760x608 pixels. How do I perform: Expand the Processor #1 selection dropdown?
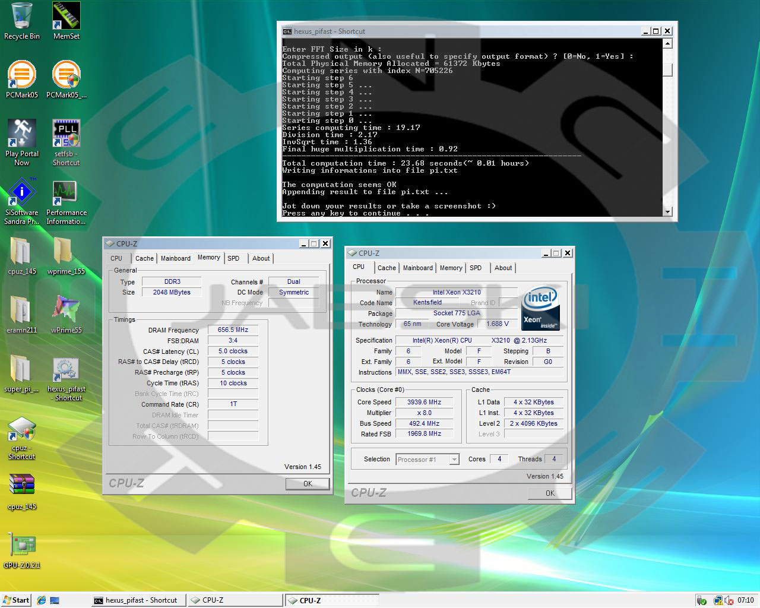coord(454,460)
